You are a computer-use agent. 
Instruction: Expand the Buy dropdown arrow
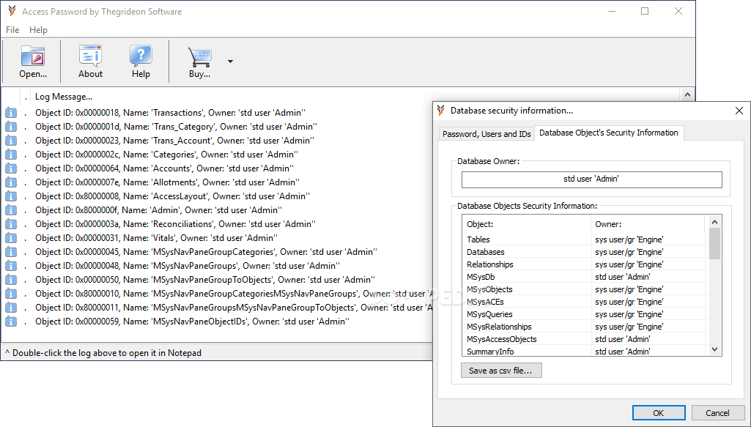click(230, 62)
